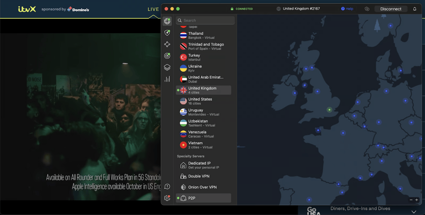The width and height of the screenshot is (425, 215).
Task: Click the green connected London server dot
Action: coord(329,109)
